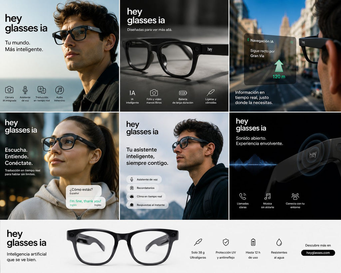Image resolution: width=341 pixels, height=273 pixels.
Task: Open the heyglasses.com black pill button
Action: pos(318,253)
